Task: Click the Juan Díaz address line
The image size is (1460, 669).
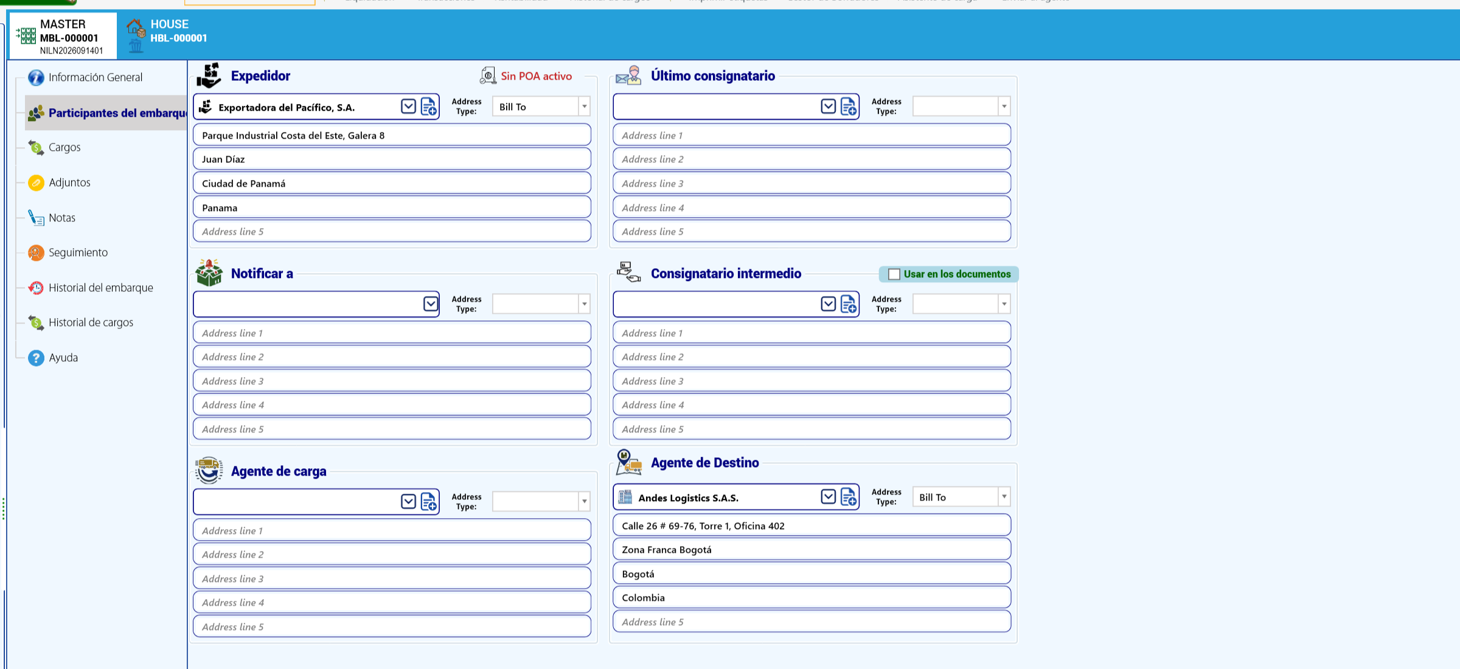Action: pos(392,159)
